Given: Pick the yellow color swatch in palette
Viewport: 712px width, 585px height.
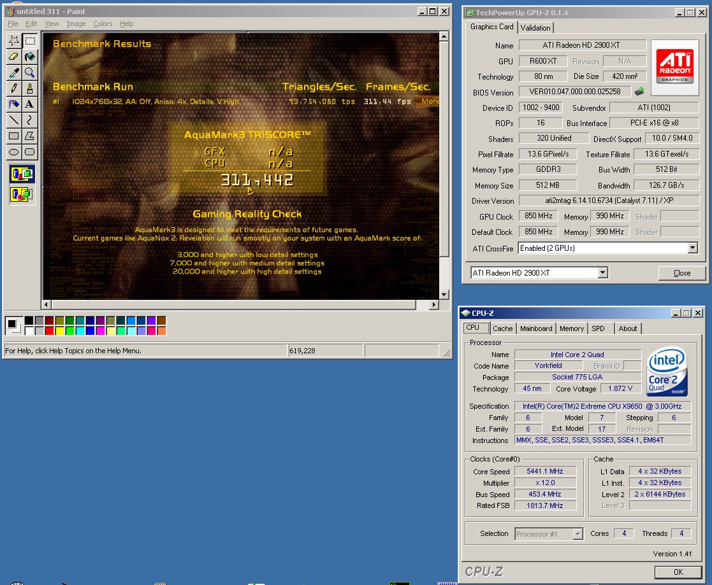Looking at the screenshot, I should (x=60, y=331).
